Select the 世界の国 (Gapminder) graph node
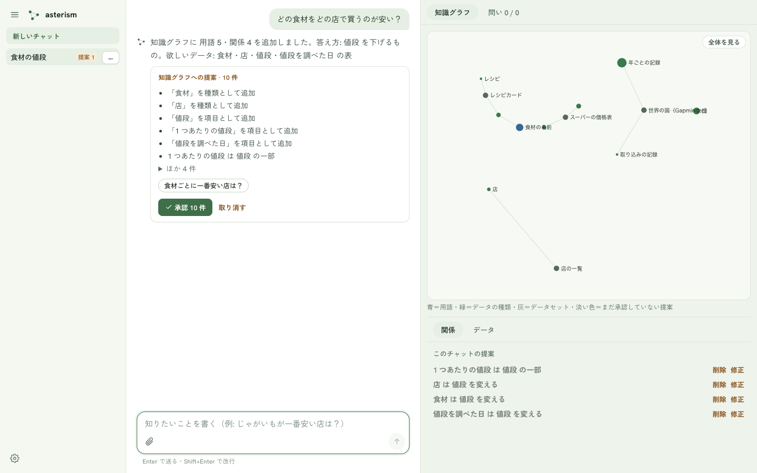The height and width of the screenshot is (473, 757). click(644, 110)
